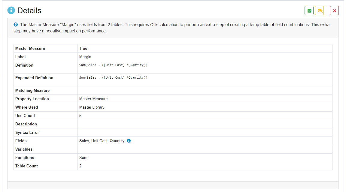Click the blue info icon beside Details
This screenshot has height=192, width=346.
pos(11,10)
